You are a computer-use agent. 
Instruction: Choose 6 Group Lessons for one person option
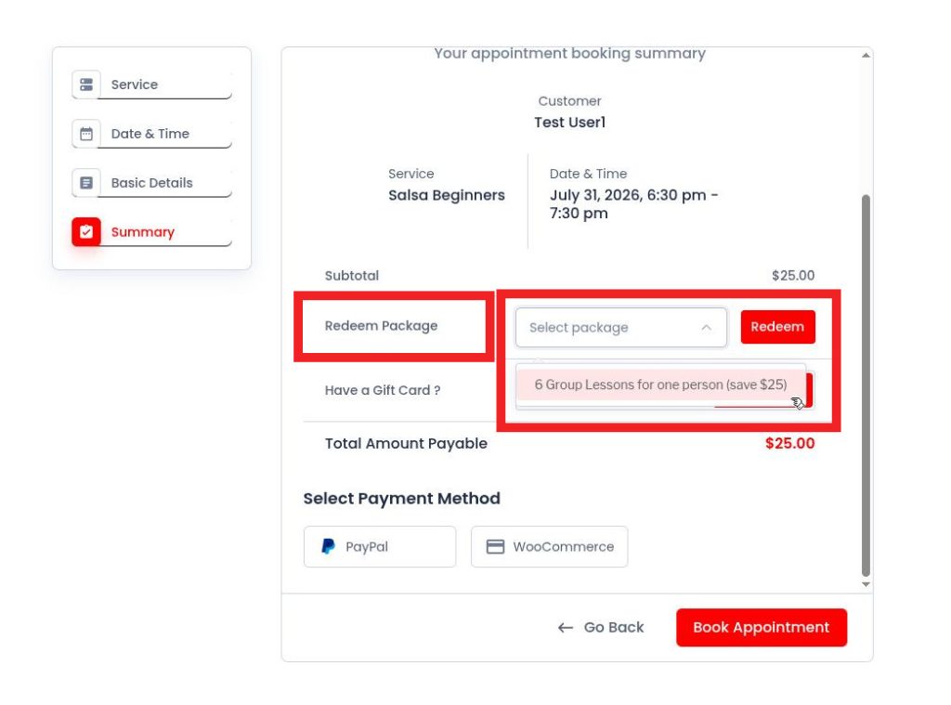(x=660, y=385)
